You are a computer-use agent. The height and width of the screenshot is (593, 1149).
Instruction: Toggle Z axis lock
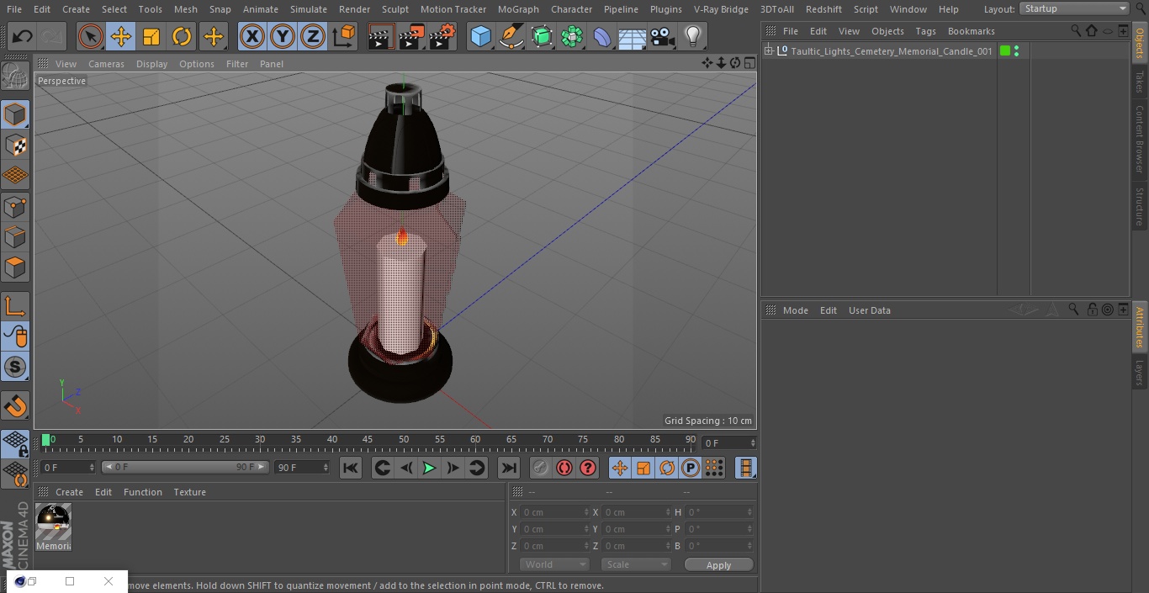coord(313,37)
